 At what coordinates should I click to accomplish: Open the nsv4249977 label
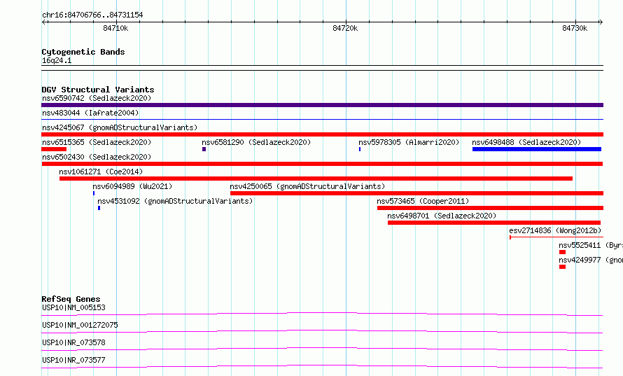pyautogui.click(x=590, y=260)
